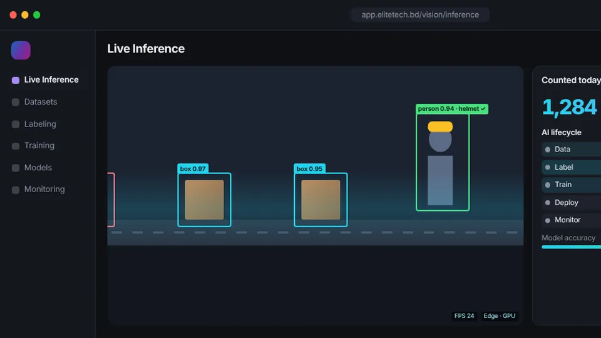Open the Monitoring page
The width and height of the screenshot is (601, 338).
[45, 189]
